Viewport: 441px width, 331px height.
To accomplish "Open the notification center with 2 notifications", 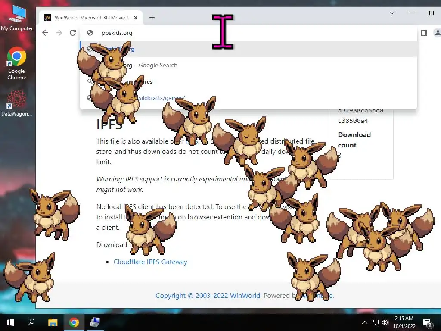I will [428, 322].
